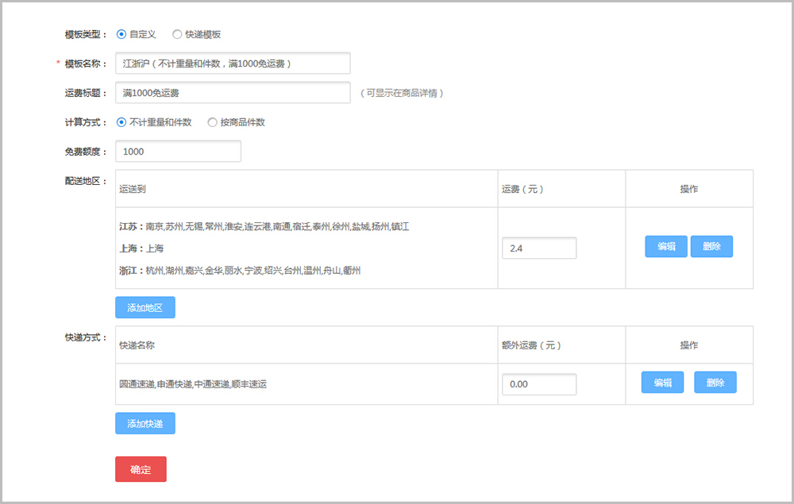This screenshot has width=794, height=504.
Task: Click the （可显示在商品详情） hint text
Action: [x=402, y=93]
